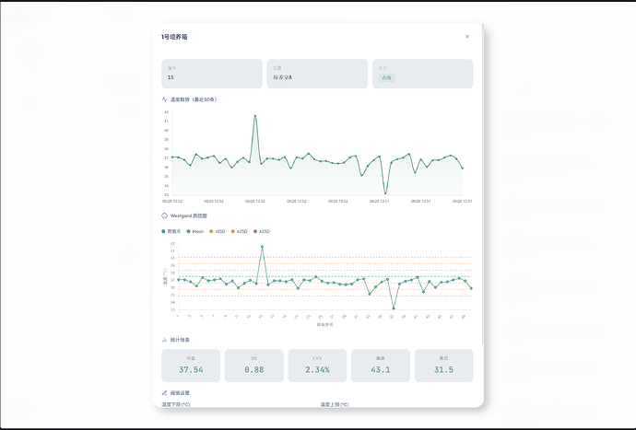Screen dimensions: 636x430
Task: Click the lowest dip point in trend chart
Action: click(385, 193)
